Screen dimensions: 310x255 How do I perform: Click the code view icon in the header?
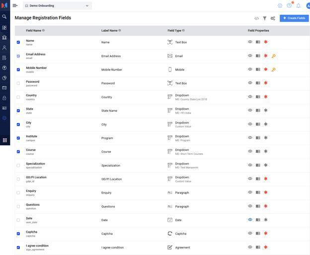pos(256,18)
